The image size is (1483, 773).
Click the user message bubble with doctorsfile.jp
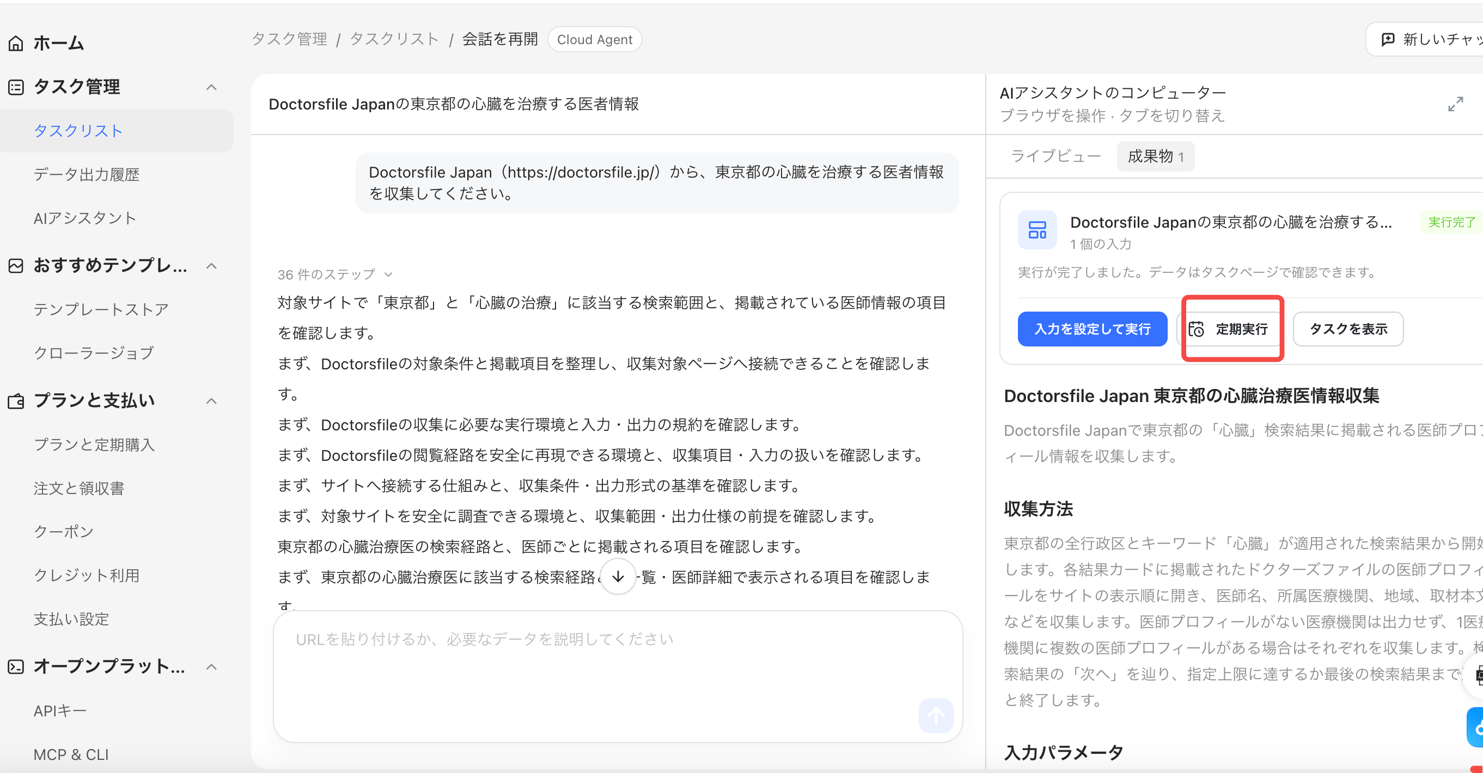[657, 182]
